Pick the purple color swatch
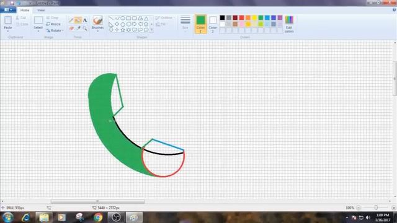This screenshot has width=397, height=223. [280, 18]
